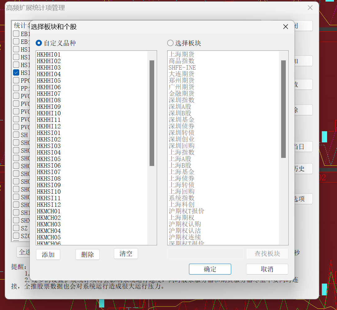
Task: Toggle the SZ checkbox above SZC
Action: click(x=16, y=228)
